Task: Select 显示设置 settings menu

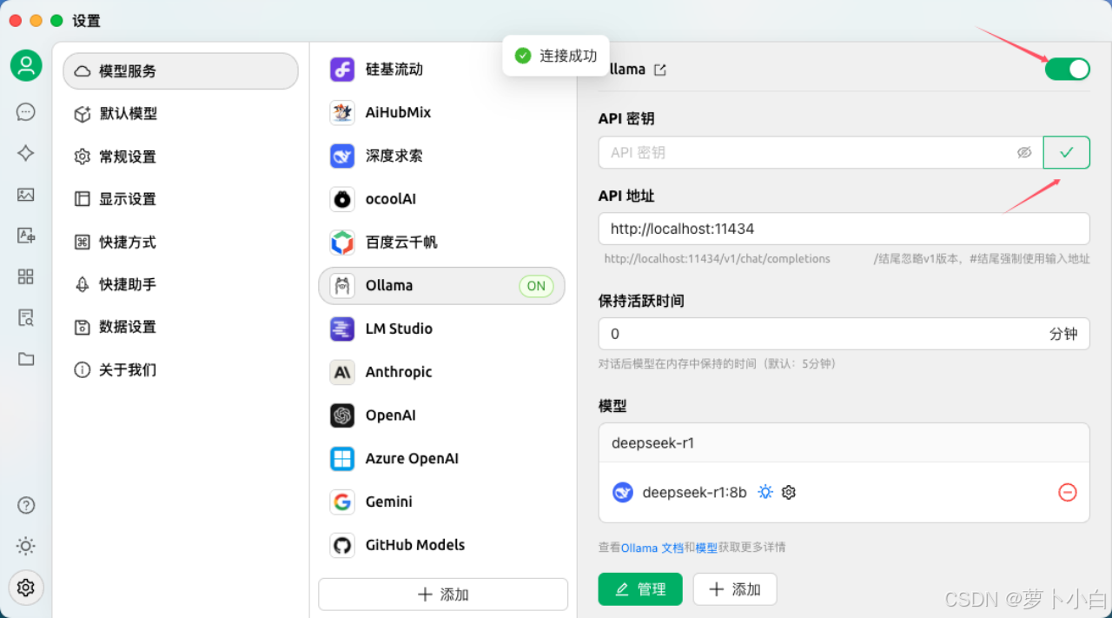Action: 181,199
